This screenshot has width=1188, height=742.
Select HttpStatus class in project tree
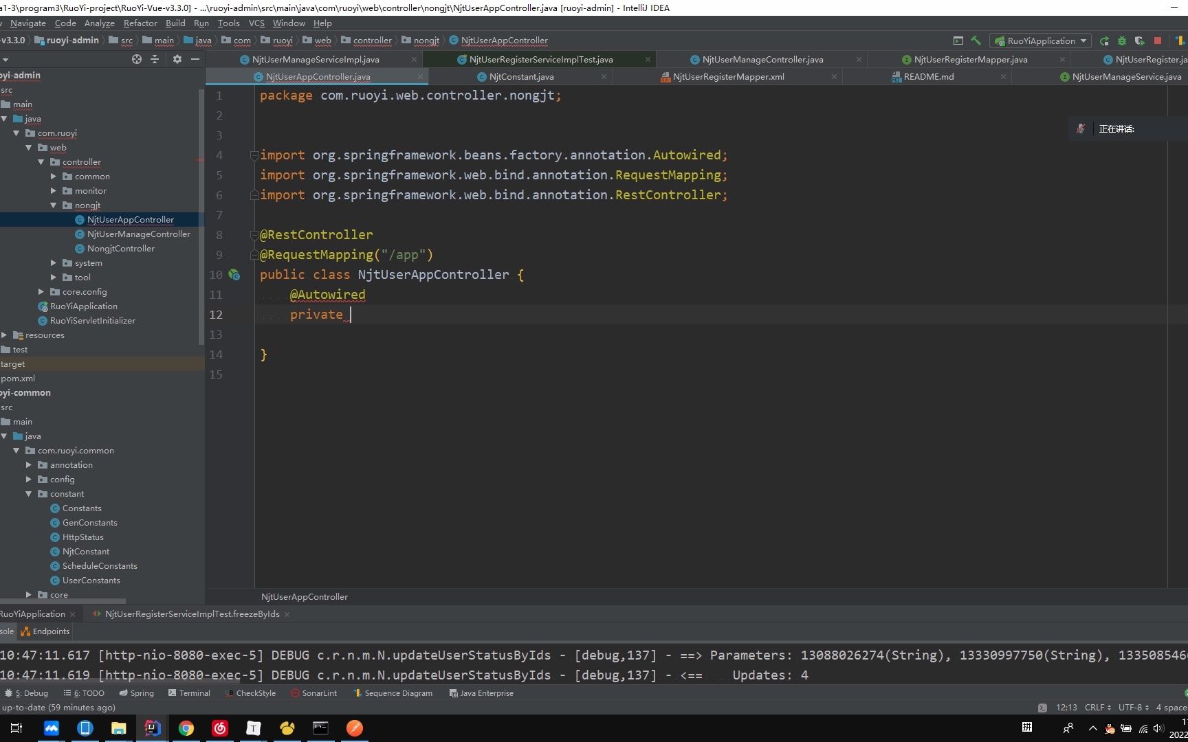(x=82, y=537)
